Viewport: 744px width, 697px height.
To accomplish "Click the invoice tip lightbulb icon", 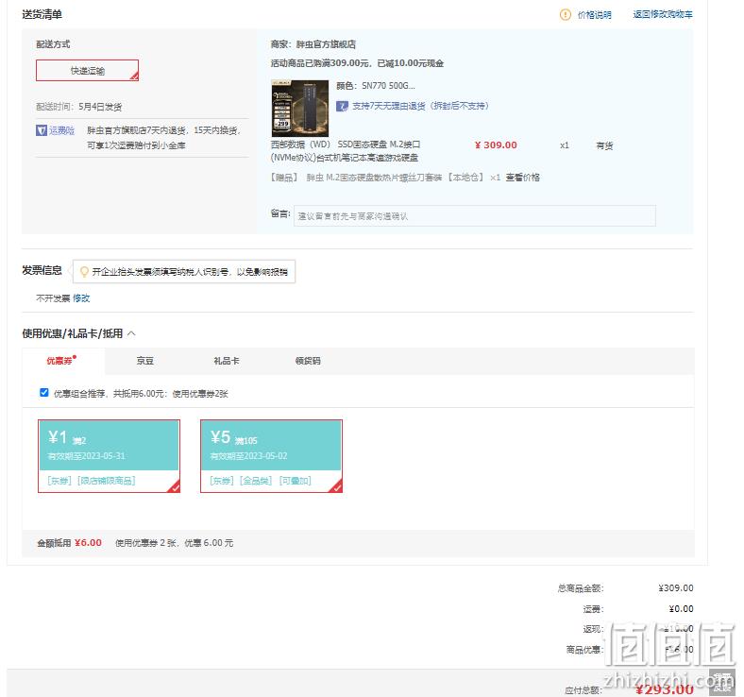I will (x=84, y=271).
